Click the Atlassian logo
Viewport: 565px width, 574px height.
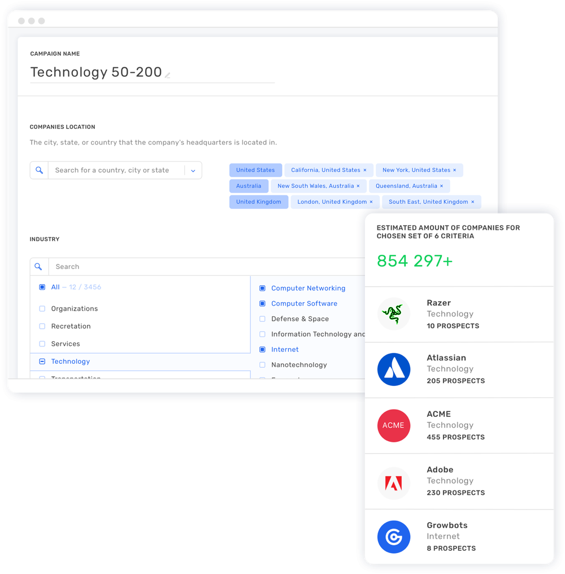394,369
